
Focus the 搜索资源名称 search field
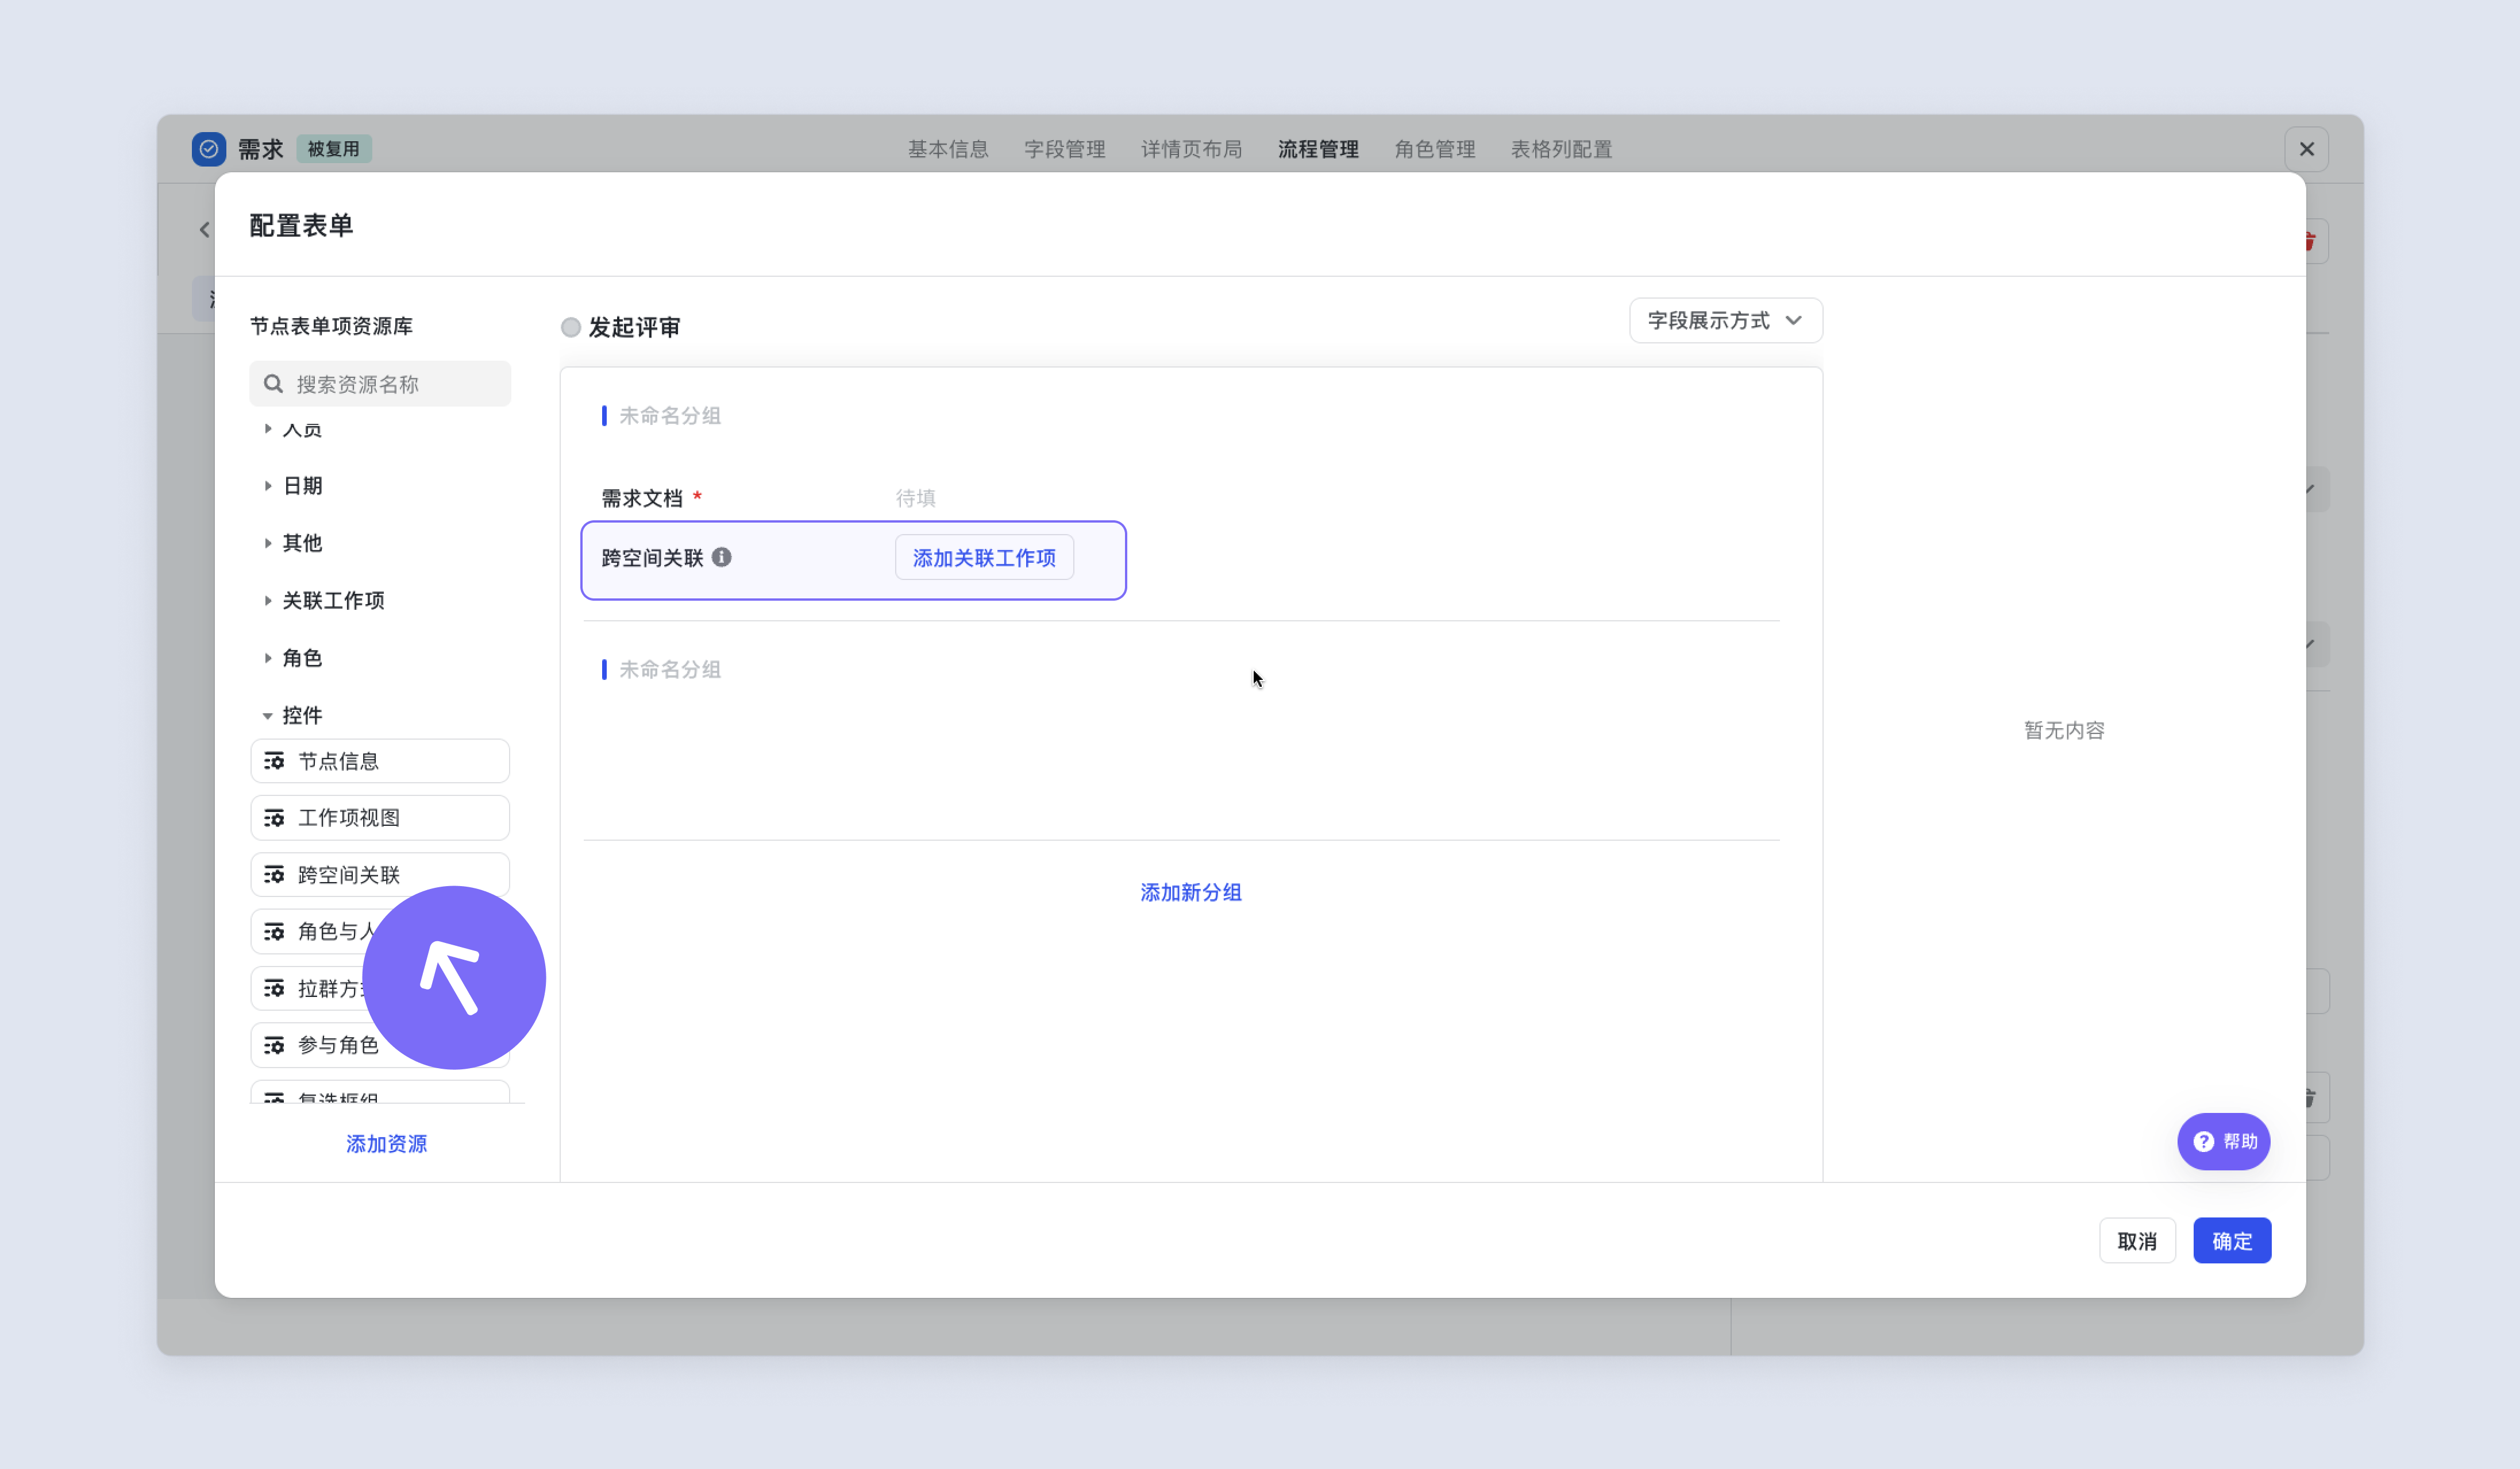click(x=380, y=384)
